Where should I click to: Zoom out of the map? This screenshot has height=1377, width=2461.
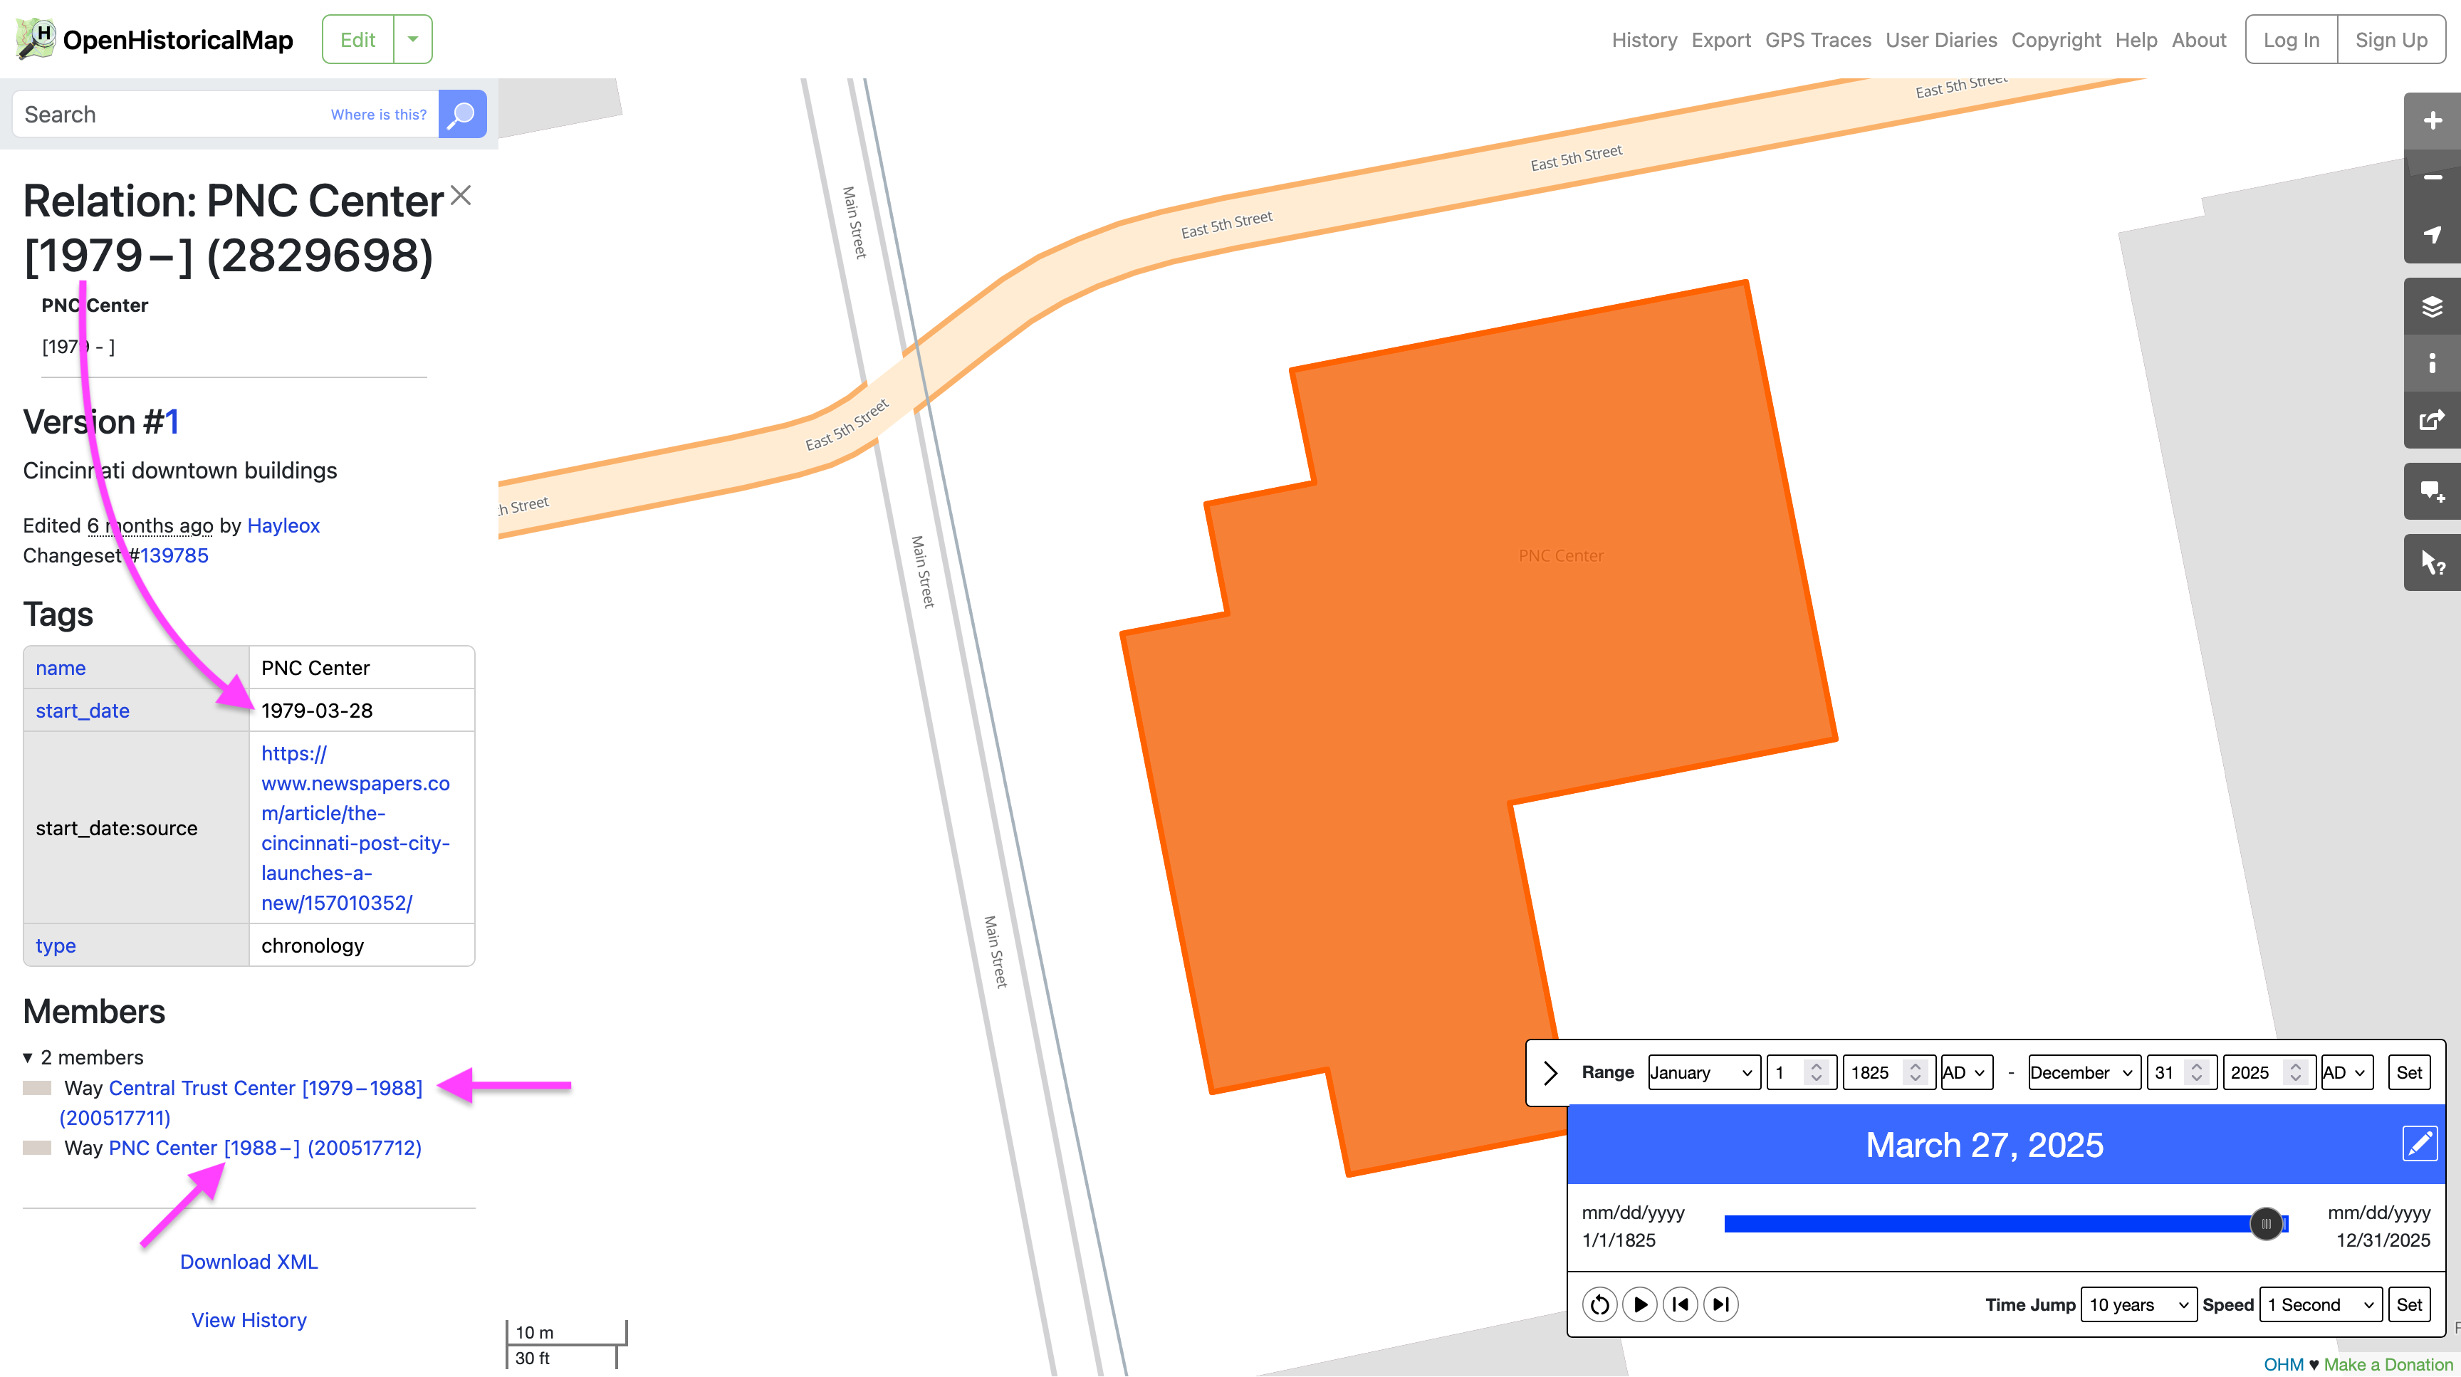tap(2433, 177)
